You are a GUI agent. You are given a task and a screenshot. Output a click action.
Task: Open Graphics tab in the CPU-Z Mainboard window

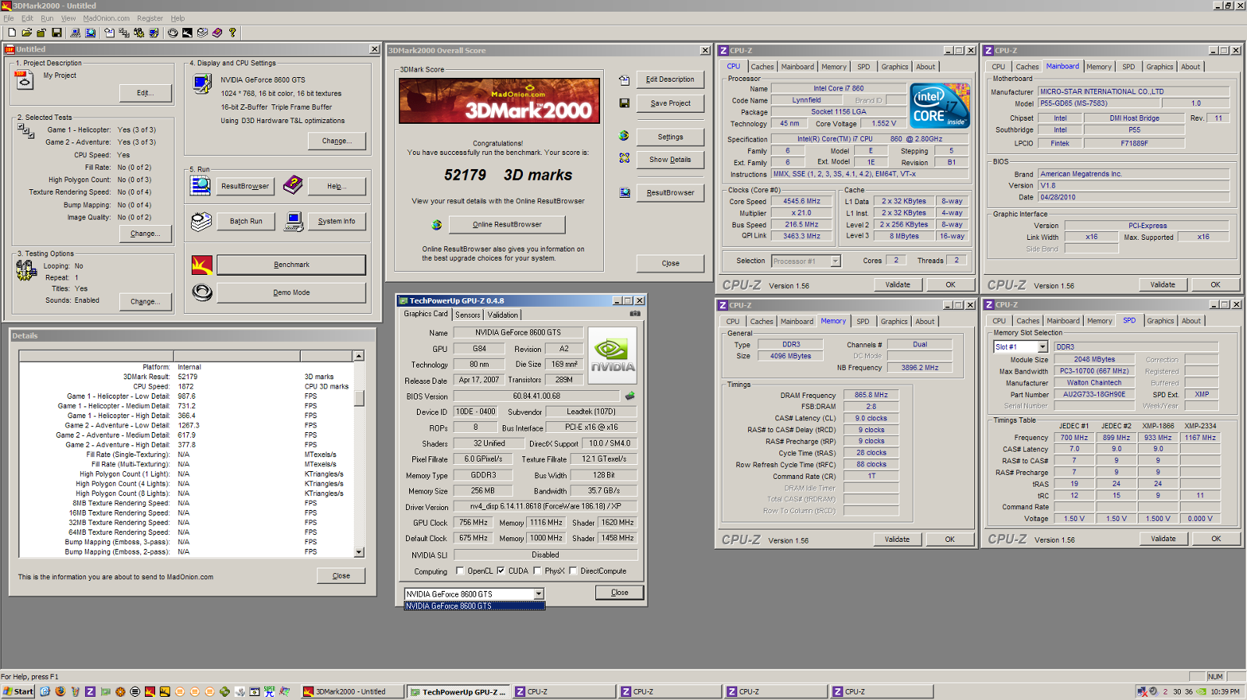[x=1160, y=67]
